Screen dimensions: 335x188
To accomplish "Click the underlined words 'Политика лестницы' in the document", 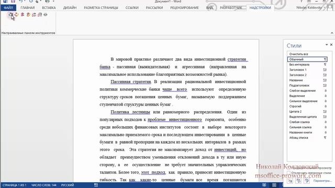I will 130,112.
